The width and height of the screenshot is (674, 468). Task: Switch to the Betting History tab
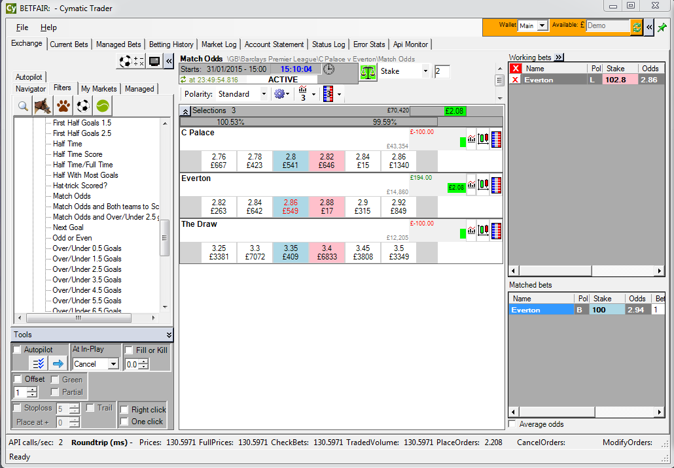pyautogui.click(x=171, y=44)
